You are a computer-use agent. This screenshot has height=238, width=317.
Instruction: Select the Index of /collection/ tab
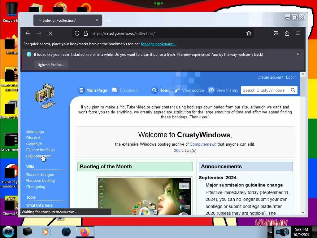click(67, 20)
